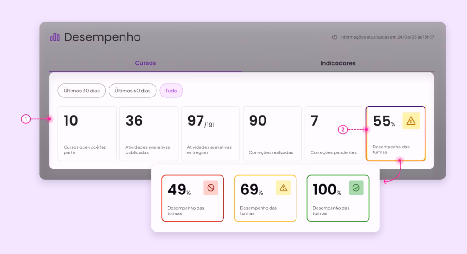The height and width of the screenshot is (254, 467).
Task: Open the 7 Correções pendentes card
Action: tap(334, 133)
